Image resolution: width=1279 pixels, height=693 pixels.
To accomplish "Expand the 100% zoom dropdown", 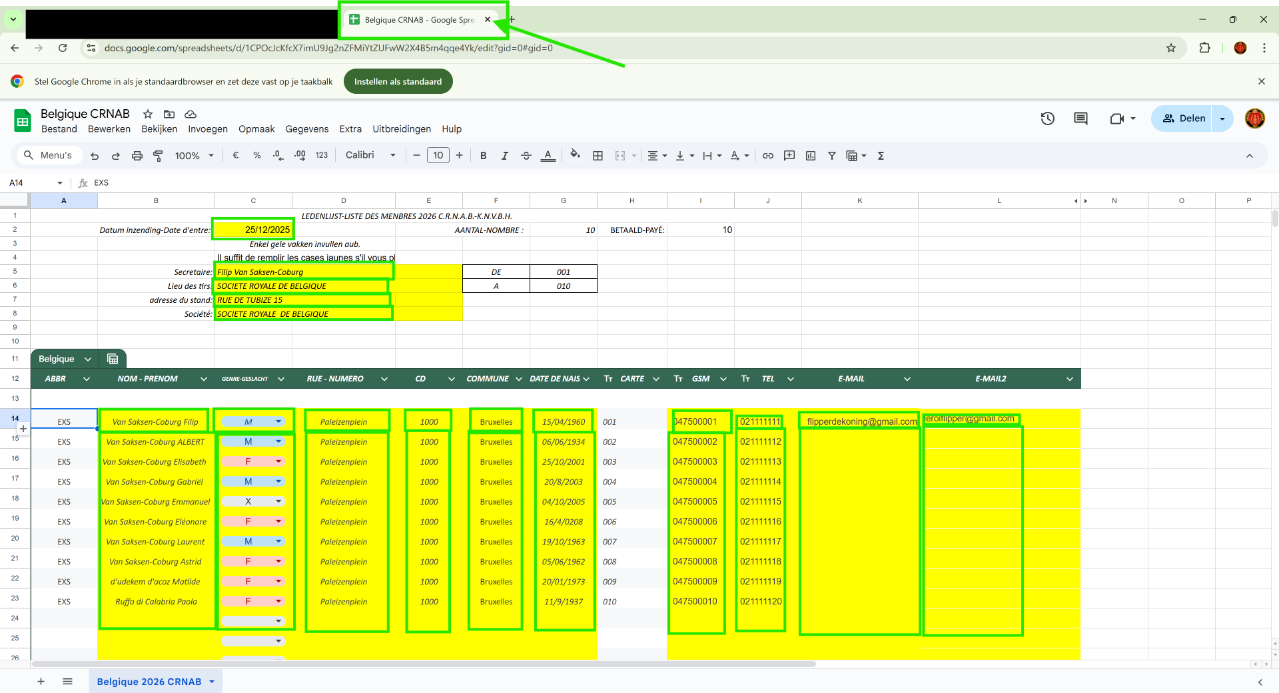I will (x=194, y=156).
